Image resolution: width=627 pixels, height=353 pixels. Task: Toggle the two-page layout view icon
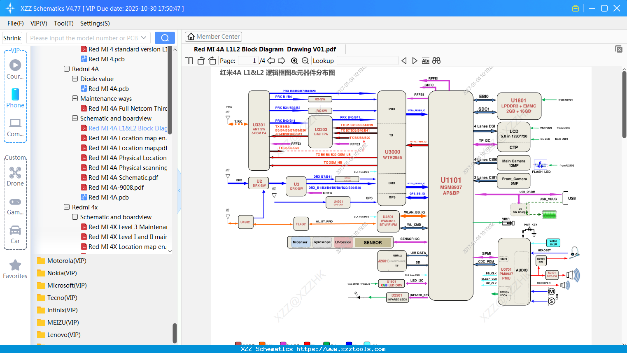[x=189, y=60]
